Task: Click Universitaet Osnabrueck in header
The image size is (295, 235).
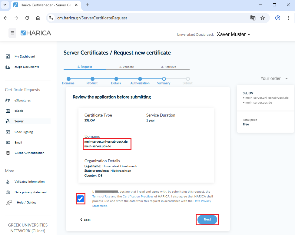Action: click(195, 35)
